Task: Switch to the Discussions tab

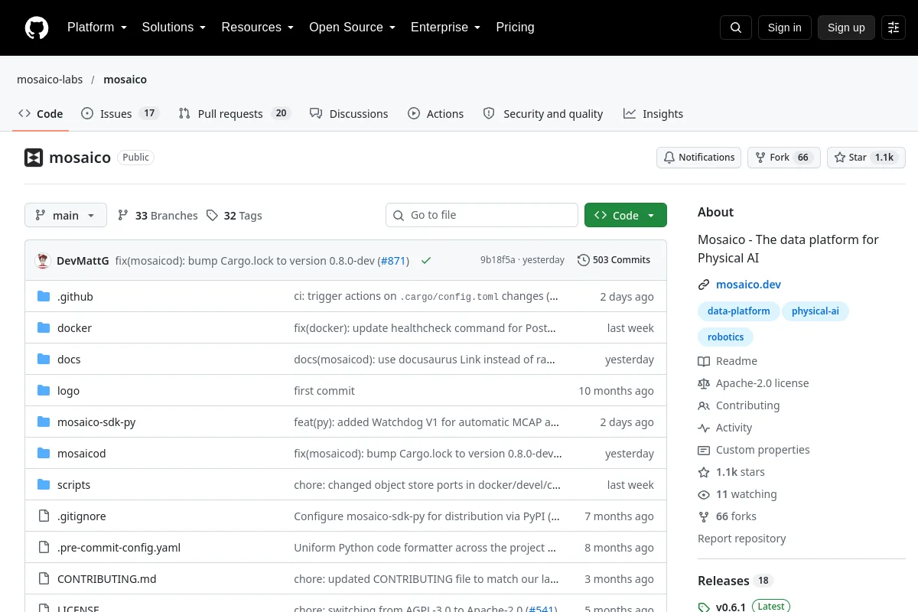Action: click(x=349, y=113)
